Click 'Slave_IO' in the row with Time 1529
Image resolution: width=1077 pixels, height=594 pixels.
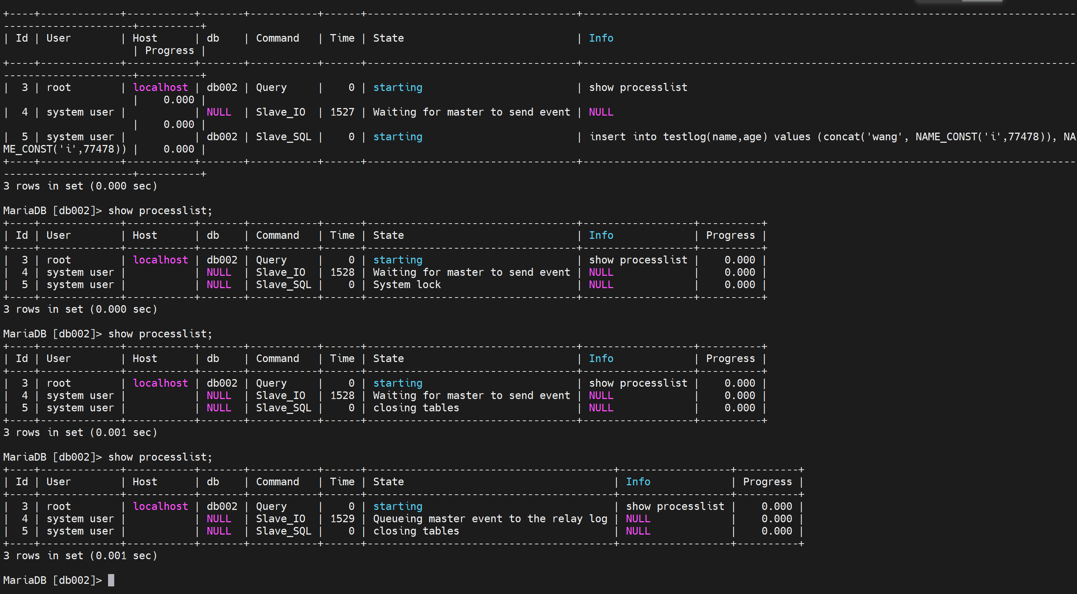280,518
